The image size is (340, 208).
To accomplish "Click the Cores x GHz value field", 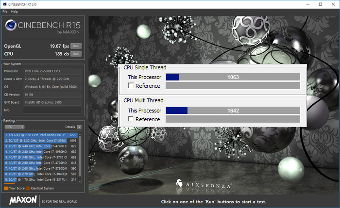I will 52,79.
